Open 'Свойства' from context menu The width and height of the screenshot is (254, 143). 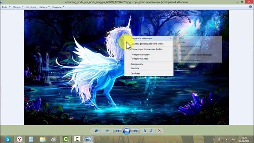click(149, 73)
